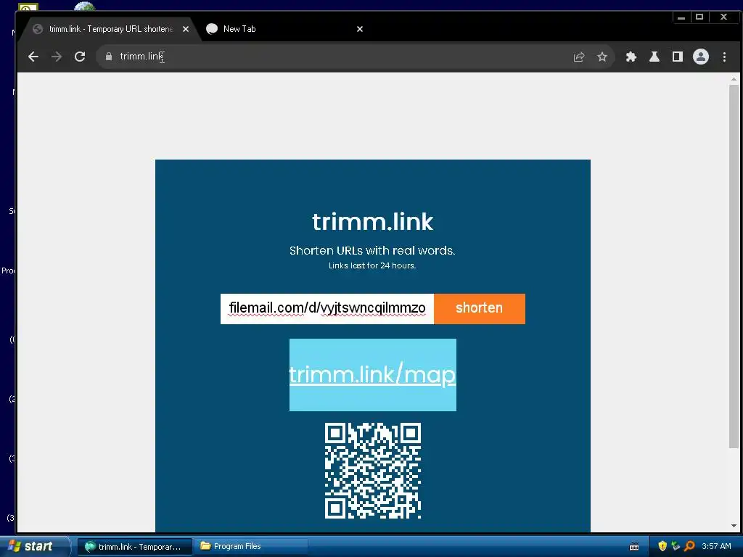743x557 pixels.
Task: Click the page vertical scrollbar thumb
Action: (x=734, y=265)
